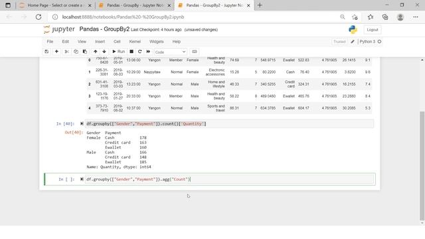The height and width of the screenshot is (239, 425).
Task: Open the browser zoom magnifier icon
Action: click(343, 17)
